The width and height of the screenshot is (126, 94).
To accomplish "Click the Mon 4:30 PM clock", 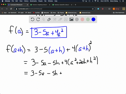I will tap(104, 1).
